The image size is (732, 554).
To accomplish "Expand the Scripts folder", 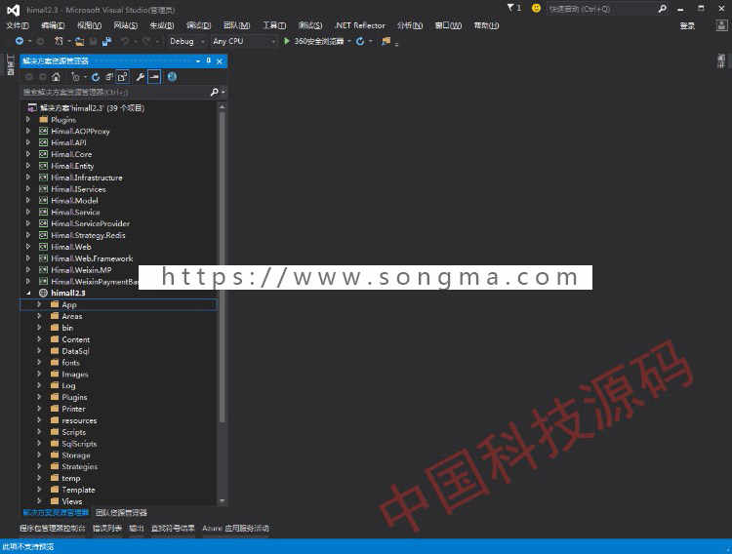I will 39,432.
